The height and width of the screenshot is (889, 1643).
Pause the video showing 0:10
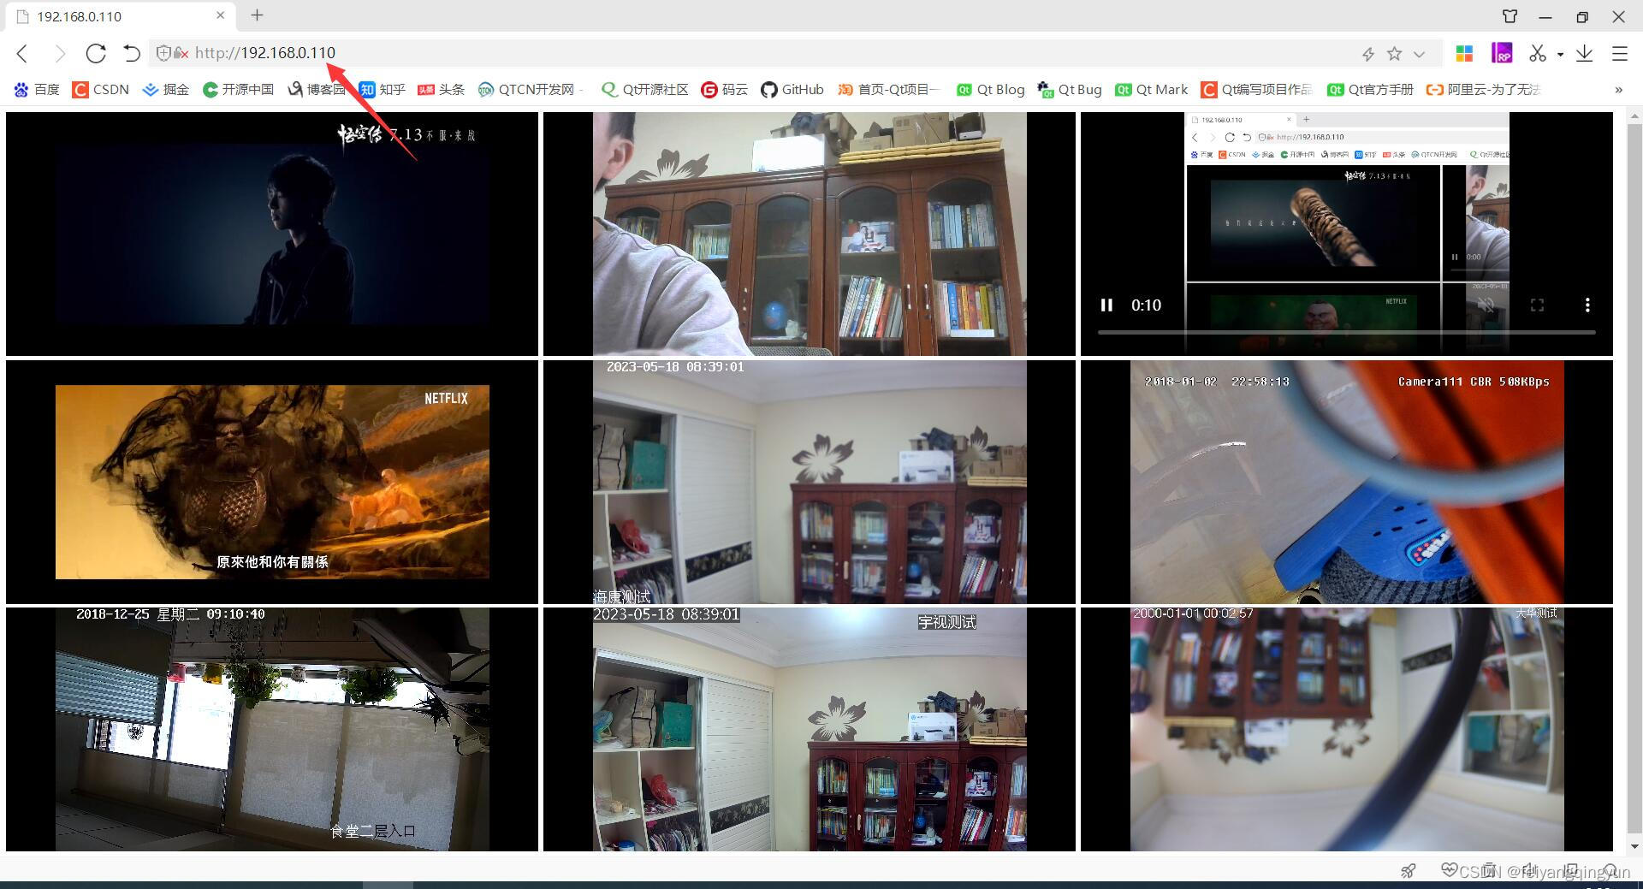1106,305
